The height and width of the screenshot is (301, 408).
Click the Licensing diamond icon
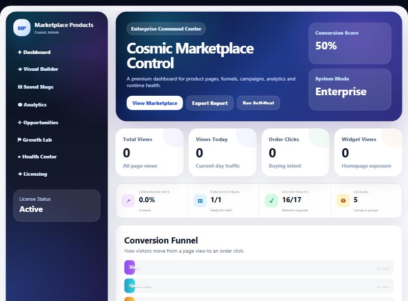pos(20,174)
